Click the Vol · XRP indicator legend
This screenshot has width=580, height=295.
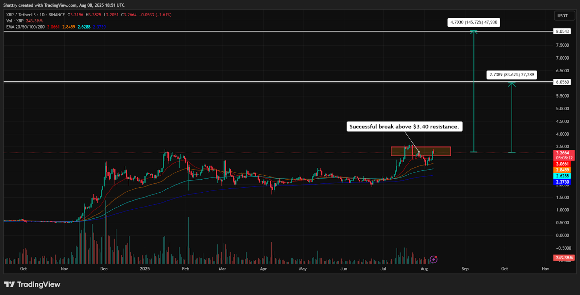click(15, 21)
